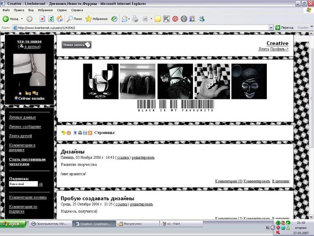Click the что-то новое username link
The width and height of the screenshot is (314, 236).
pos(29,41)
